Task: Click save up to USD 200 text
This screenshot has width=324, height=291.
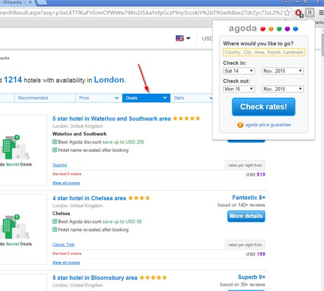Action: [x=123, y=142]
